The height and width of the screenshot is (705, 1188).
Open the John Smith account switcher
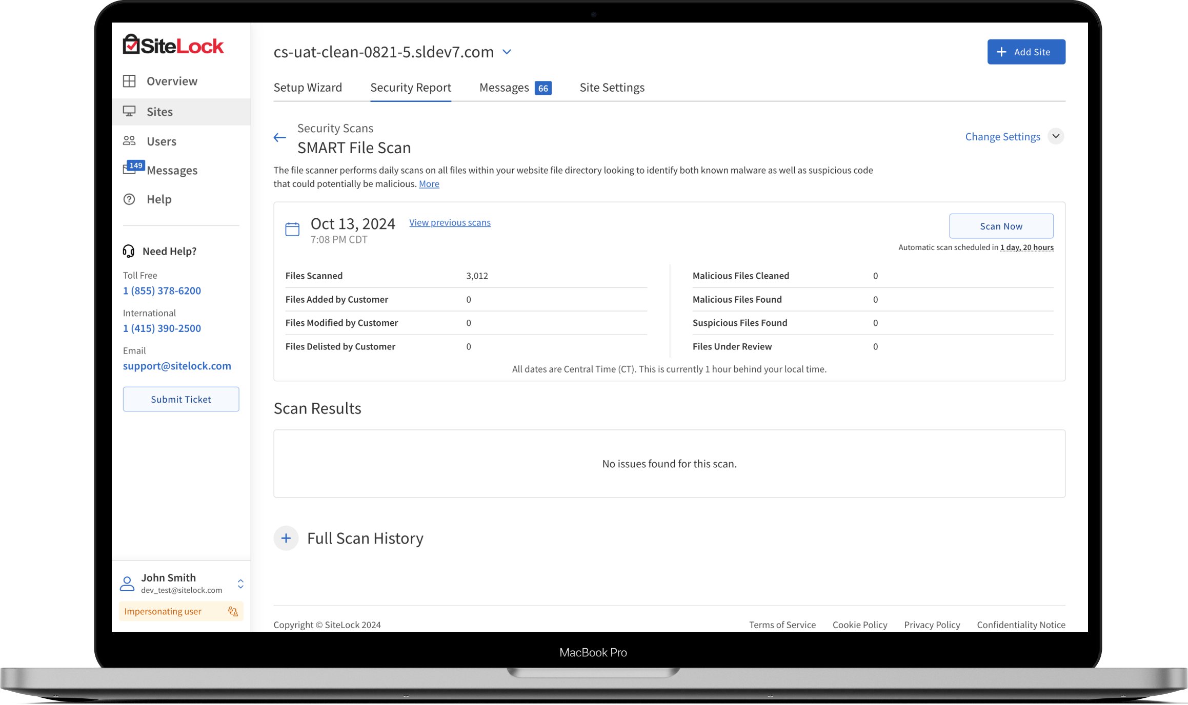click(240, 584)
